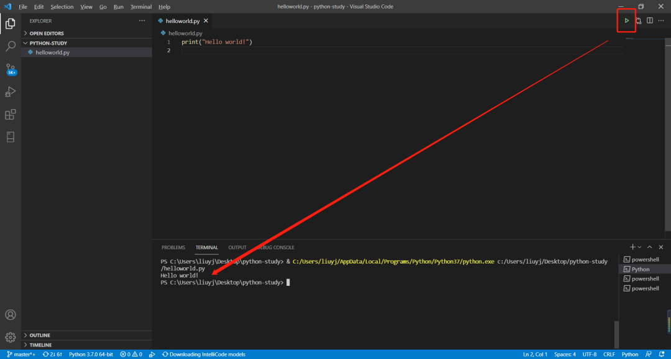Open the feedback icon in status bar
The height and width of the screenshot is (359, 671).
pos(649,354)
